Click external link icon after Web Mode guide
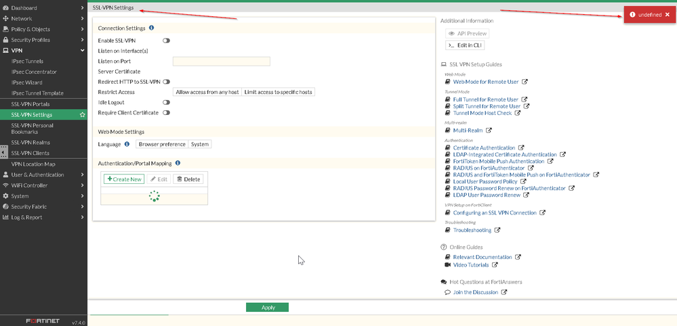The height and width of the screenshot is (326, 677). [x=525, y=82]
